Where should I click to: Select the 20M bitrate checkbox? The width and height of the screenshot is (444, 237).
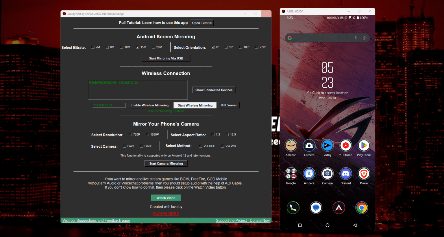click(x=153, y=47)
